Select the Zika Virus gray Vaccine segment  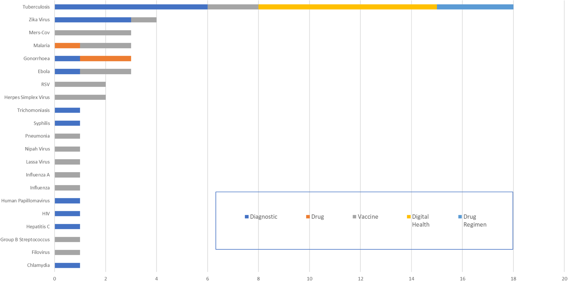144,20
